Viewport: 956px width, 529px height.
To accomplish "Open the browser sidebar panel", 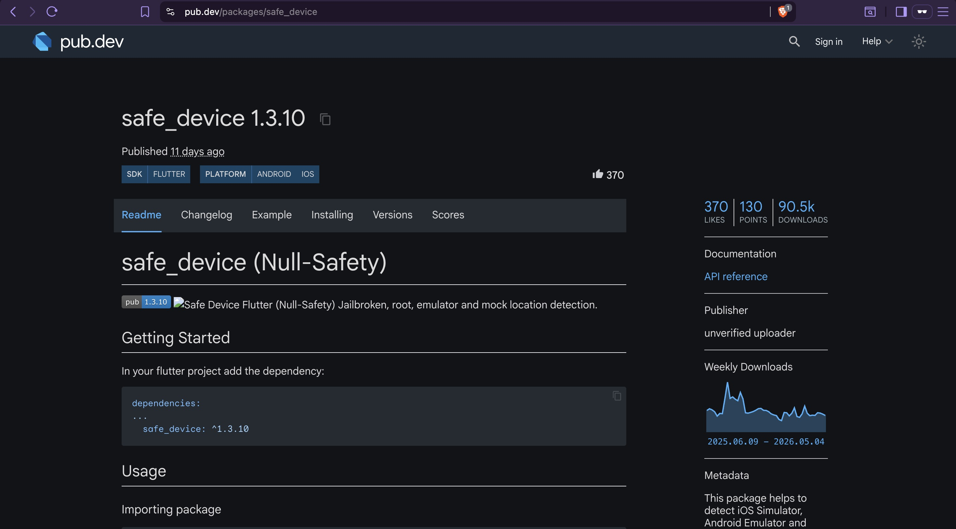I will (901, 12).
